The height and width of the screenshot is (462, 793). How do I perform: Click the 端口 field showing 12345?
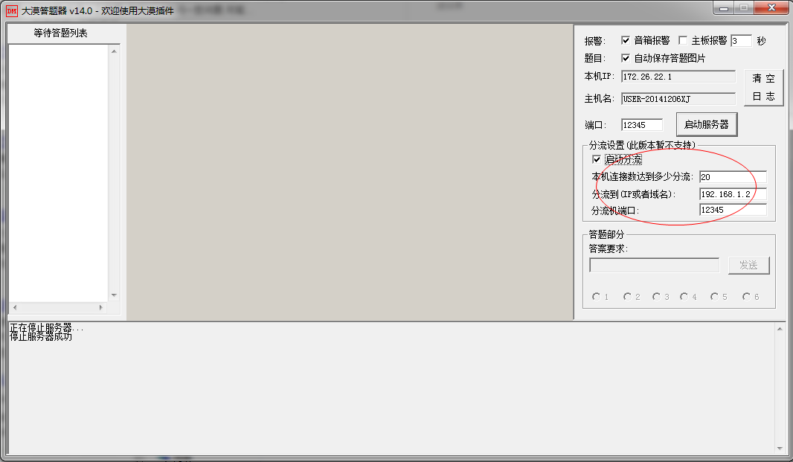tap(641, 124)
